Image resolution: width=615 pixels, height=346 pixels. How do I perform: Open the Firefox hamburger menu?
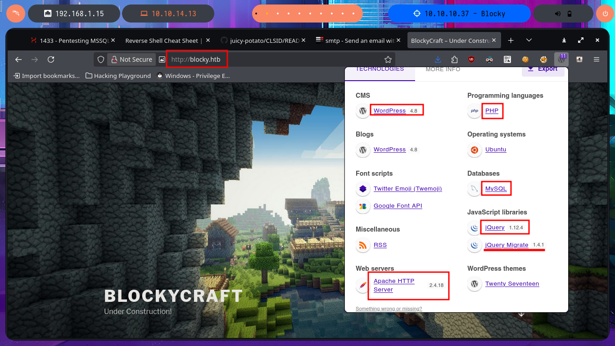[x=597, y=59]
